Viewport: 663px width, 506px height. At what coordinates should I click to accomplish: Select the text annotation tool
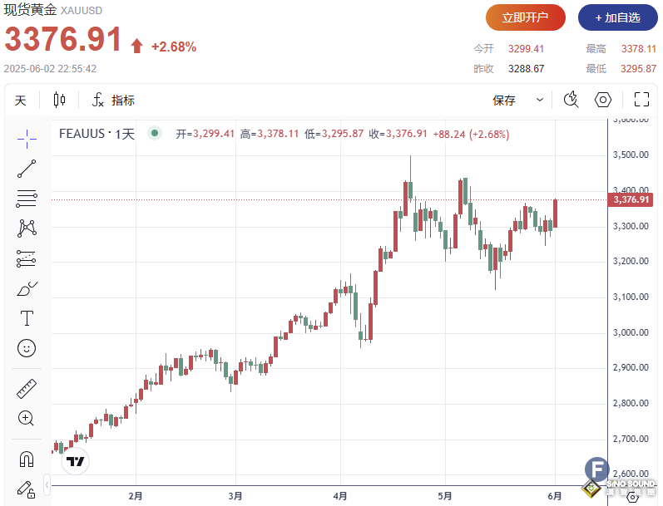27,318
